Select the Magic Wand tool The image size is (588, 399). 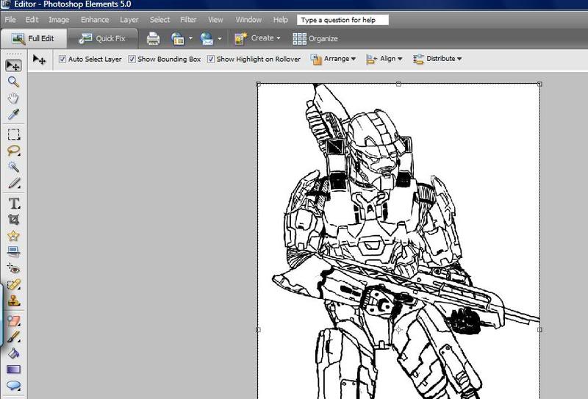tap(13, 167)
